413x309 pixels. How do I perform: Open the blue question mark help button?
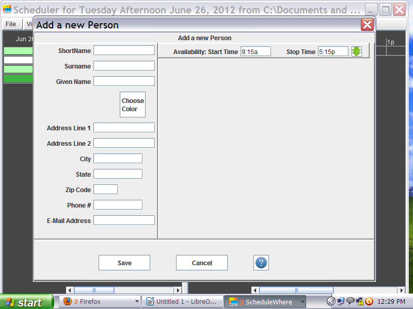(x=261, y=263)
